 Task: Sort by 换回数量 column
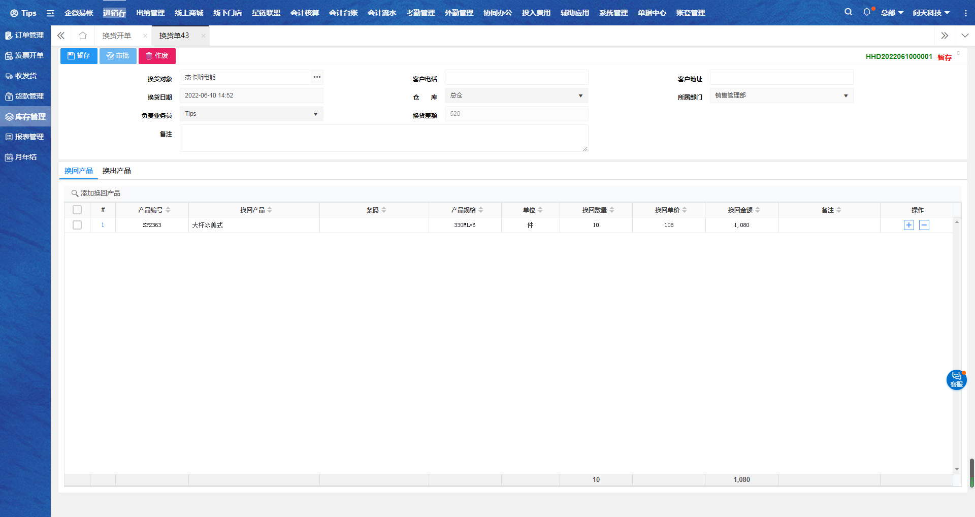pyautogui.click(x=612, y=210)
